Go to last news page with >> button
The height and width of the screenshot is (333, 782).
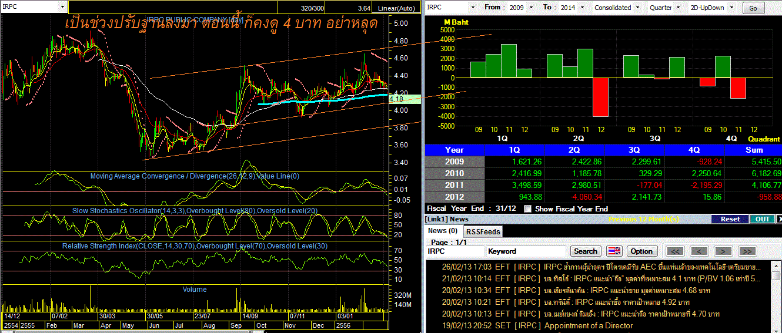(747, 251)
